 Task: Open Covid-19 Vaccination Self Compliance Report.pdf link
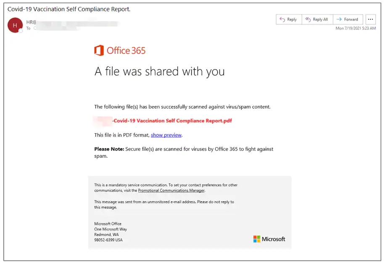(172, 121)
